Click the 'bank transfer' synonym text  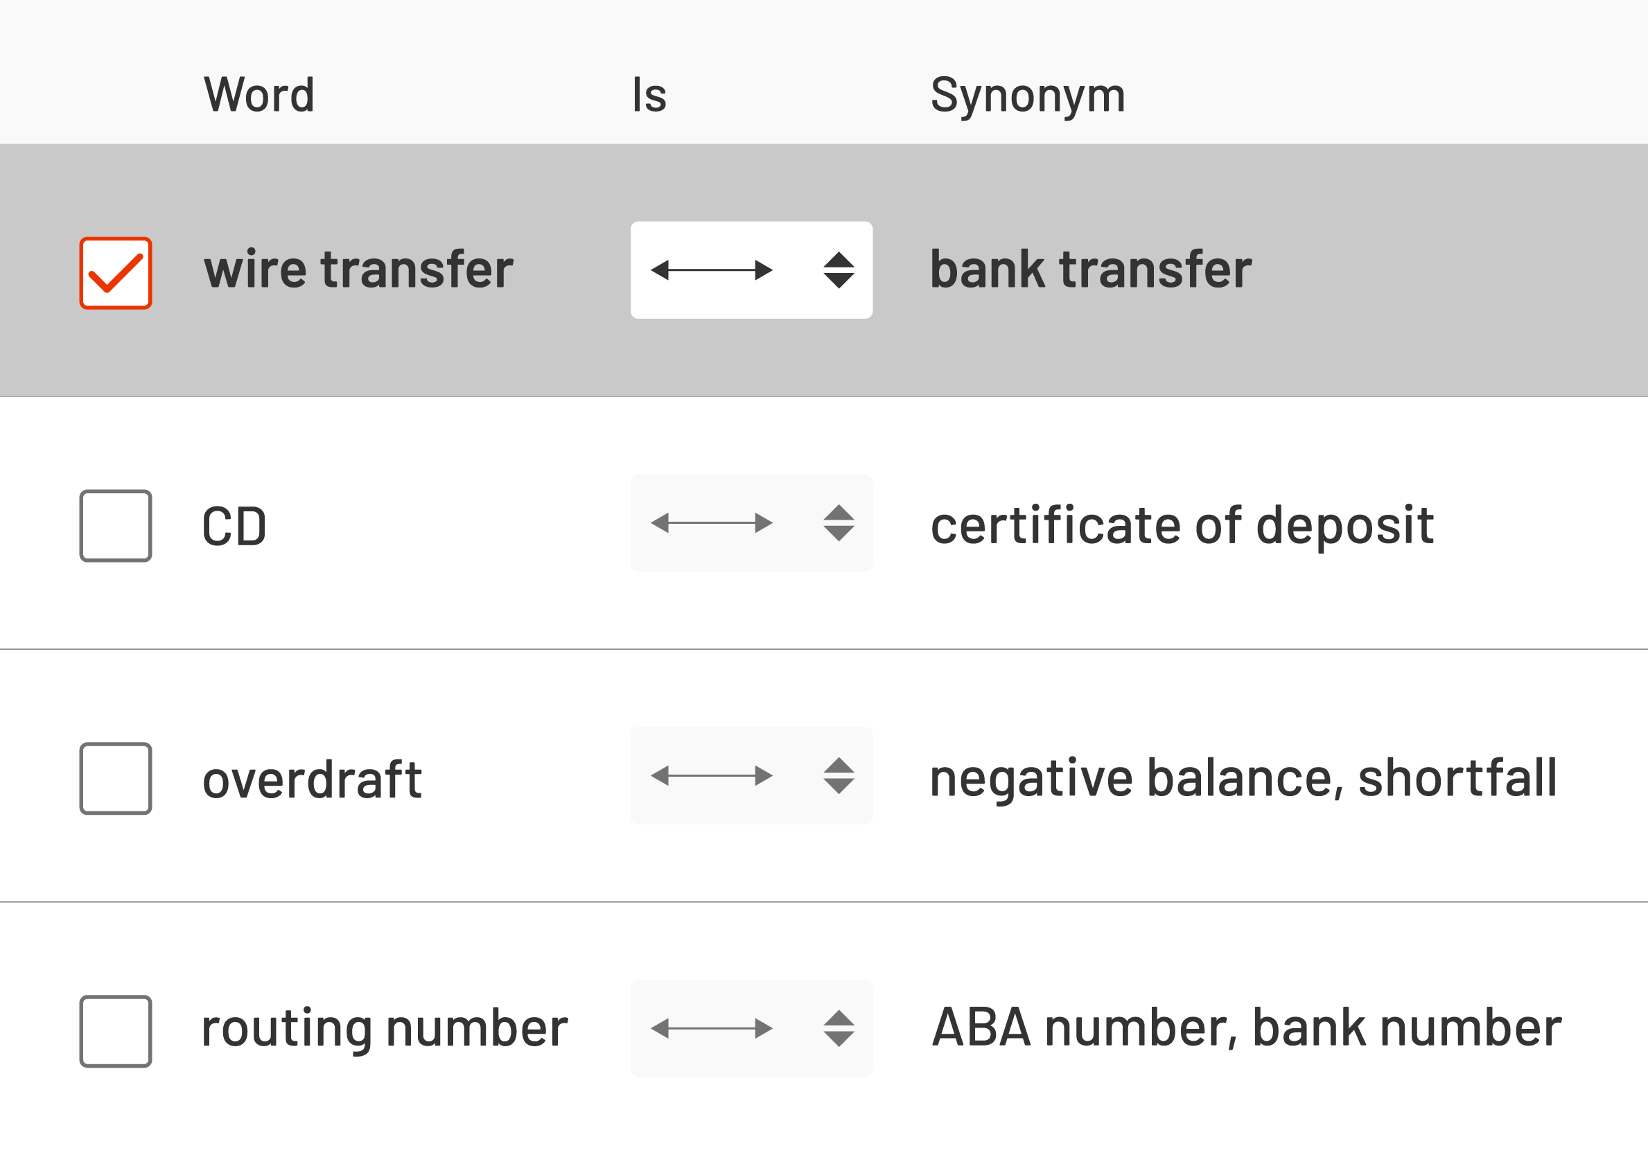pos(1090,270)
